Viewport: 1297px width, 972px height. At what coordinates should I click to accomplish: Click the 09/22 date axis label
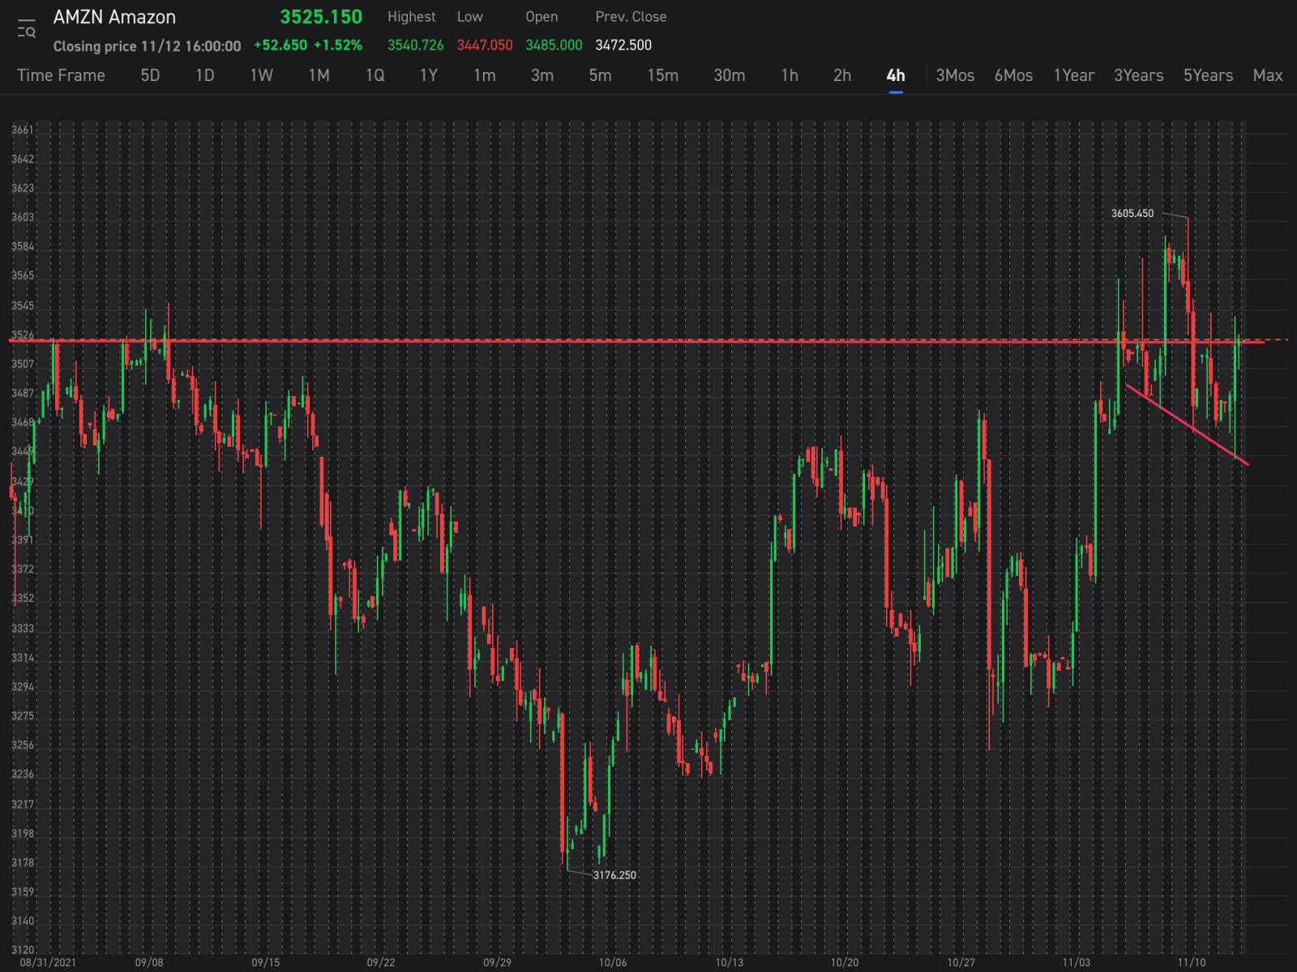coord(381,962)
